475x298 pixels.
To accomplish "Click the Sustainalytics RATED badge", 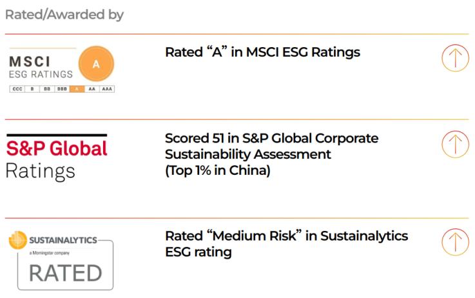I will click(x=66, y=264).
